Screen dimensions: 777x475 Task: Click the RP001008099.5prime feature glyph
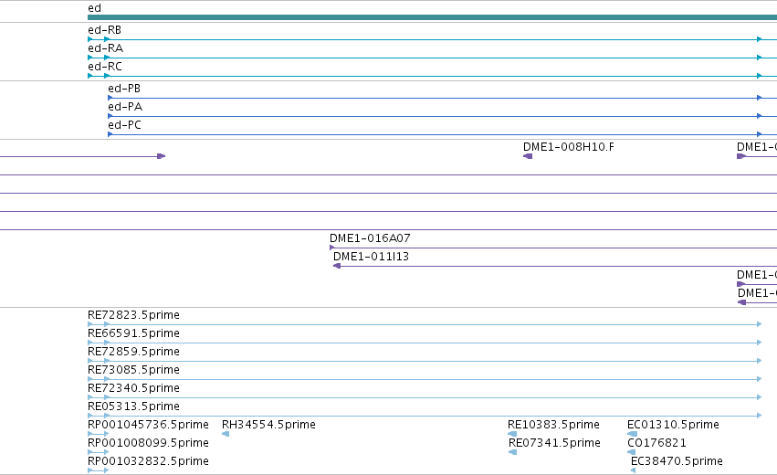click(x=98, y=452)
